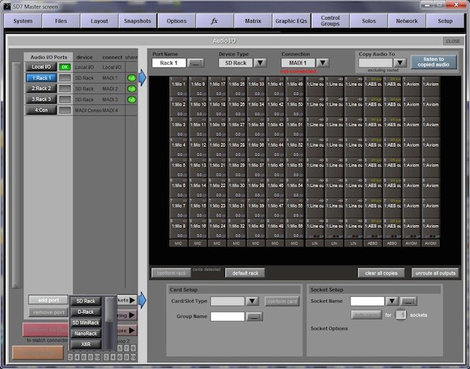Viewport: 470px width, 369px height.
Task: Toggle loop 2 number 7 box
Action: tap(126, 348)
